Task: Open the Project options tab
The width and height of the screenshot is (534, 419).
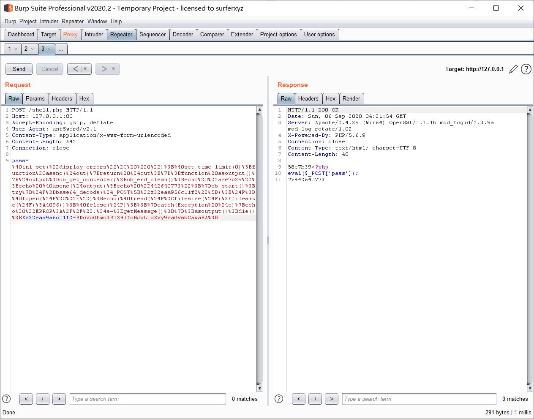Action: tap(278, 35)
